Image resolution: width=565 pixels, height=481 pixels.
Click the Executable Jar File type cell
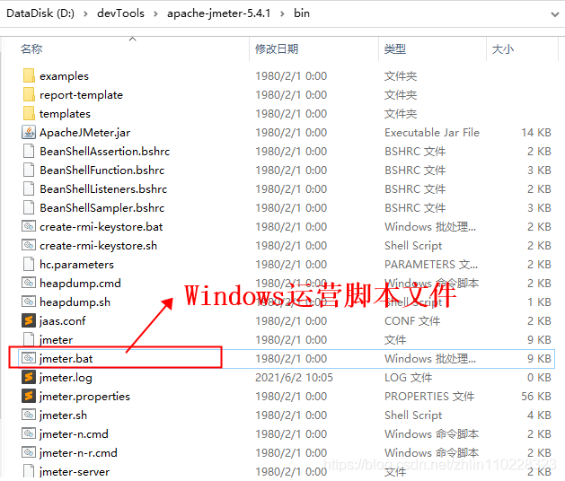[432, 133]
